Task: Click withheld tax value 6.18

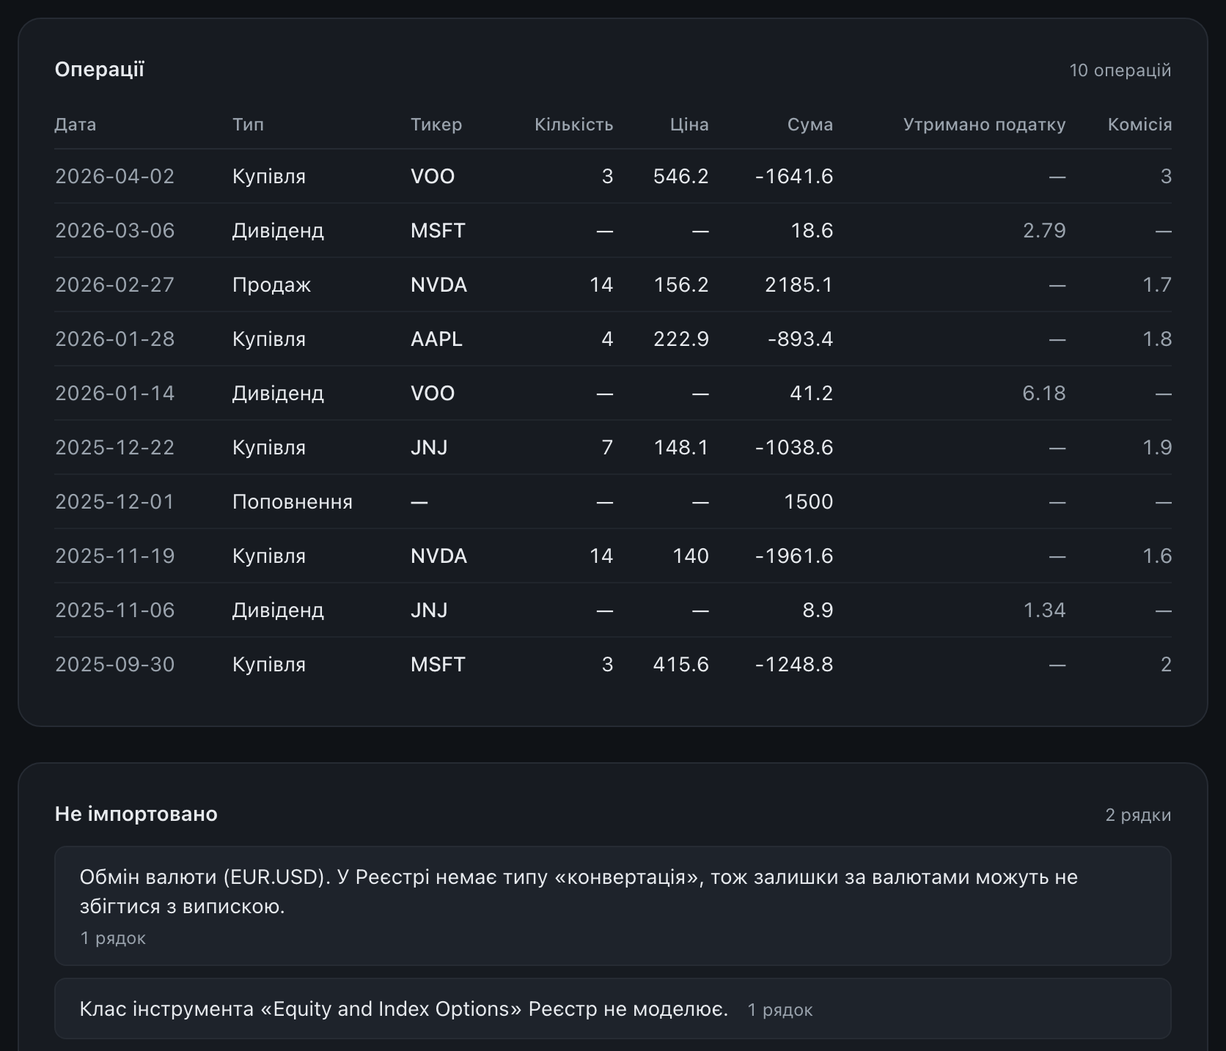Action: (1044, 394)
